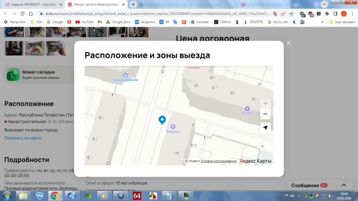Switch the UK keyboard language indicator
Screen dimensions: 358x201
pos(286,195)
